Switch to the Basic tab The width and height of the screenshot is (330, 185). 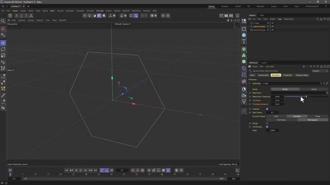coord(252,75)
